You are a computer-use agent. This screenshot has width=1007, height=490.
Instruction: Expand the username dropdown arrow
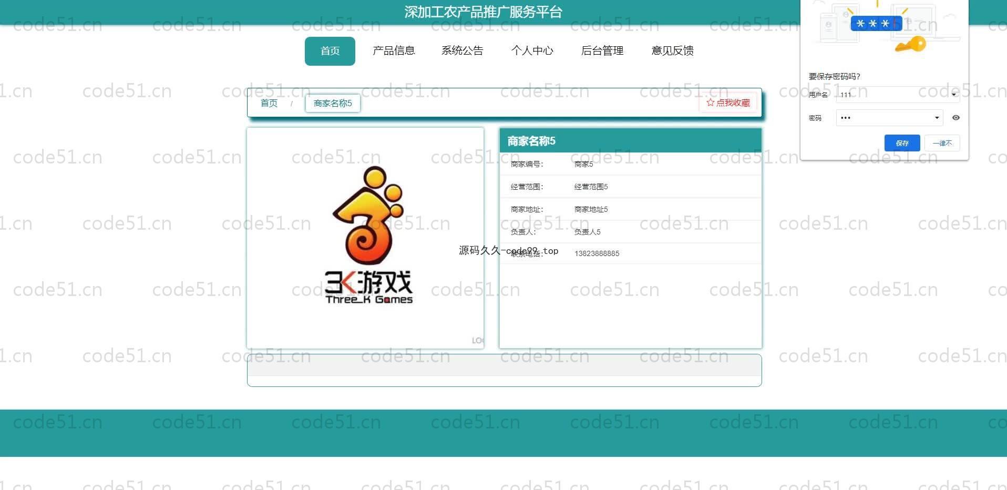[x=954, y=95]
